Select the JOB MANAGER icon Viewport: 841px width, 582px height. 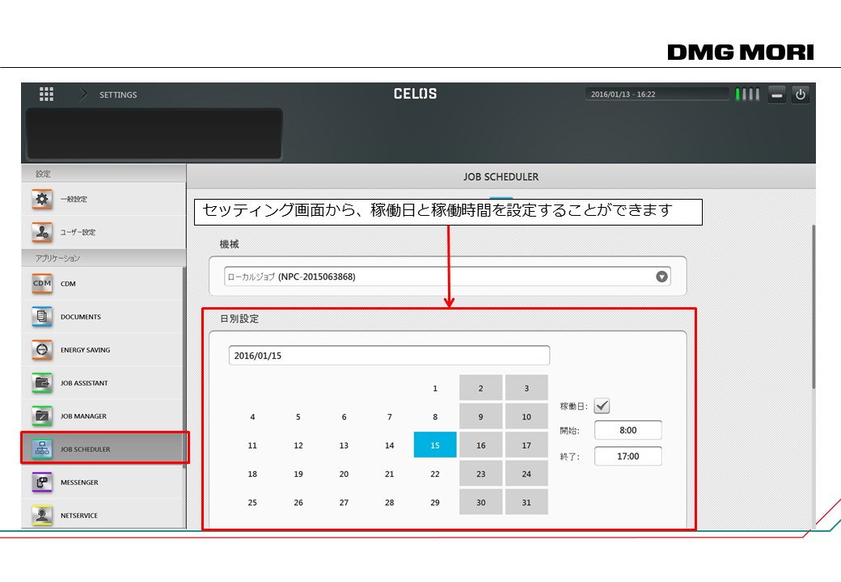point(42,416)
